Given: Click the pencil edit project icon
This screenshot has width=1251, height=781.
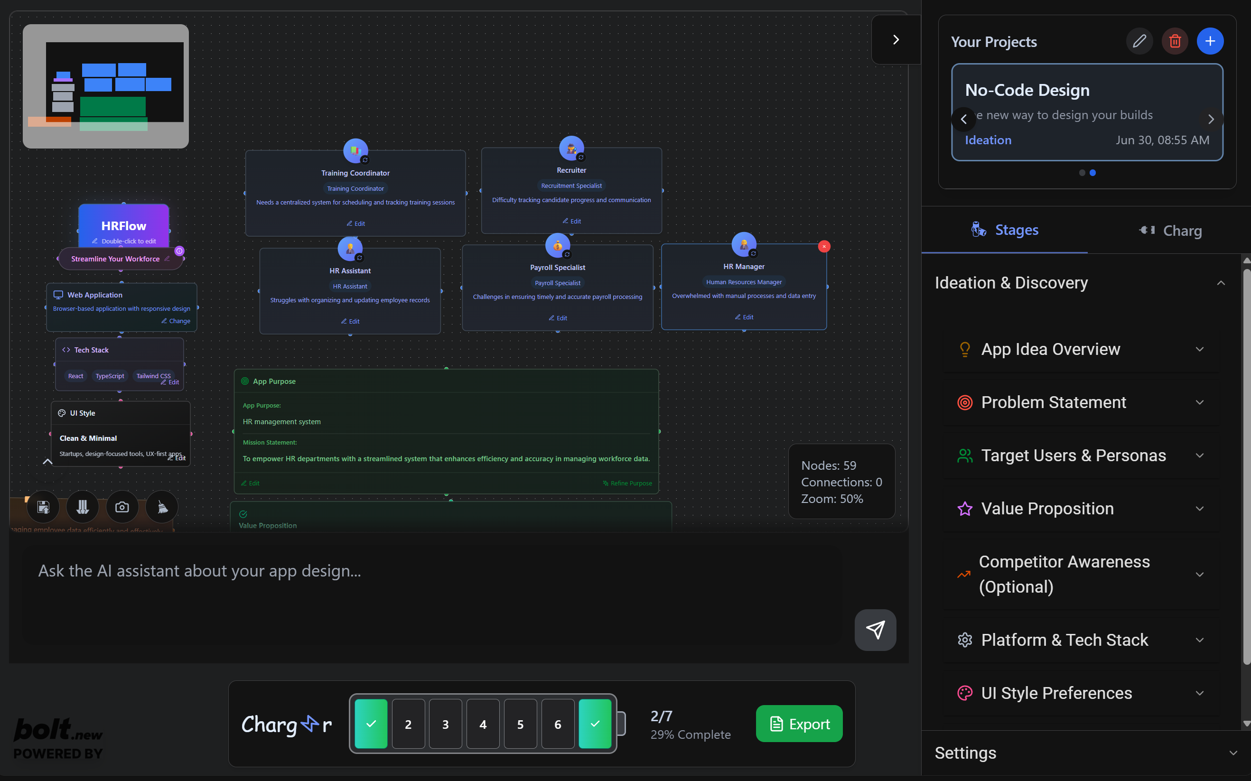Looking at the screenshot, I should point(1139,41).
